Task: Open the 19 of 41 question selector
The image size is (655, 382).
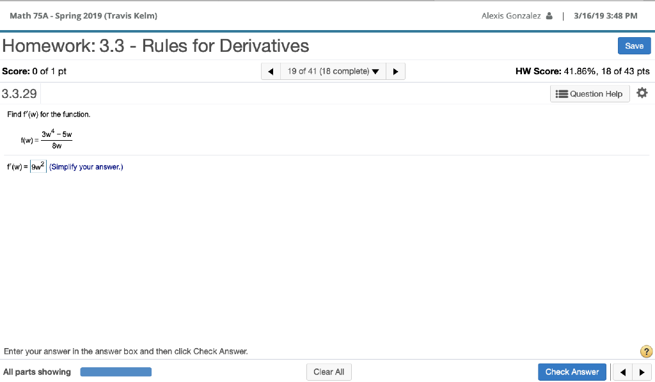Action: (328, 71)
